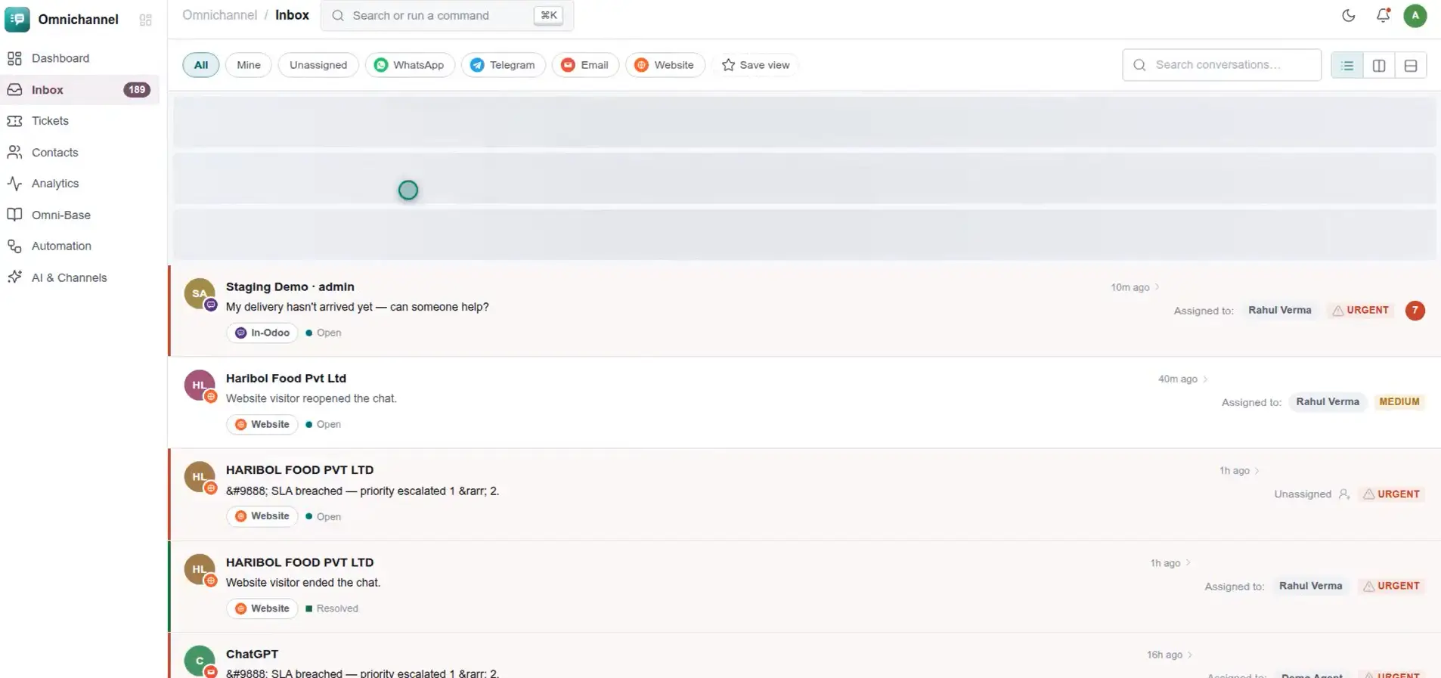Click Rahul Verma on resolved chat row
Screen dimensions: 1441x678
1311,586
